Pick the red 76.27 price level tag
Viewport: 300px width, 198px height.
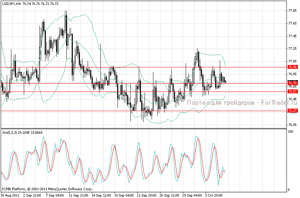[292, 111]
